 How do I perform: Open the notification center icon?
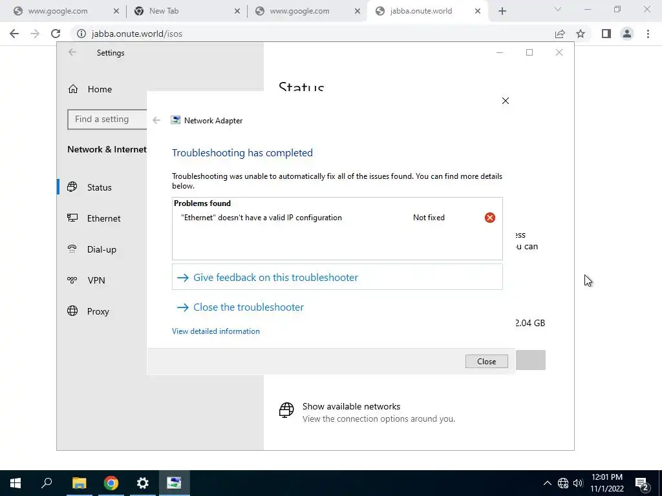(642, 483)
